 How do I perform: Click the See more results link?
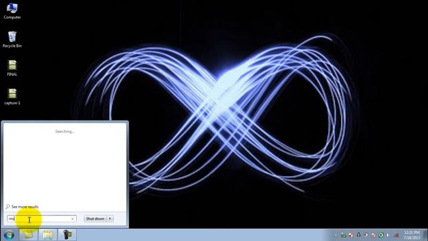pos(25,207)
